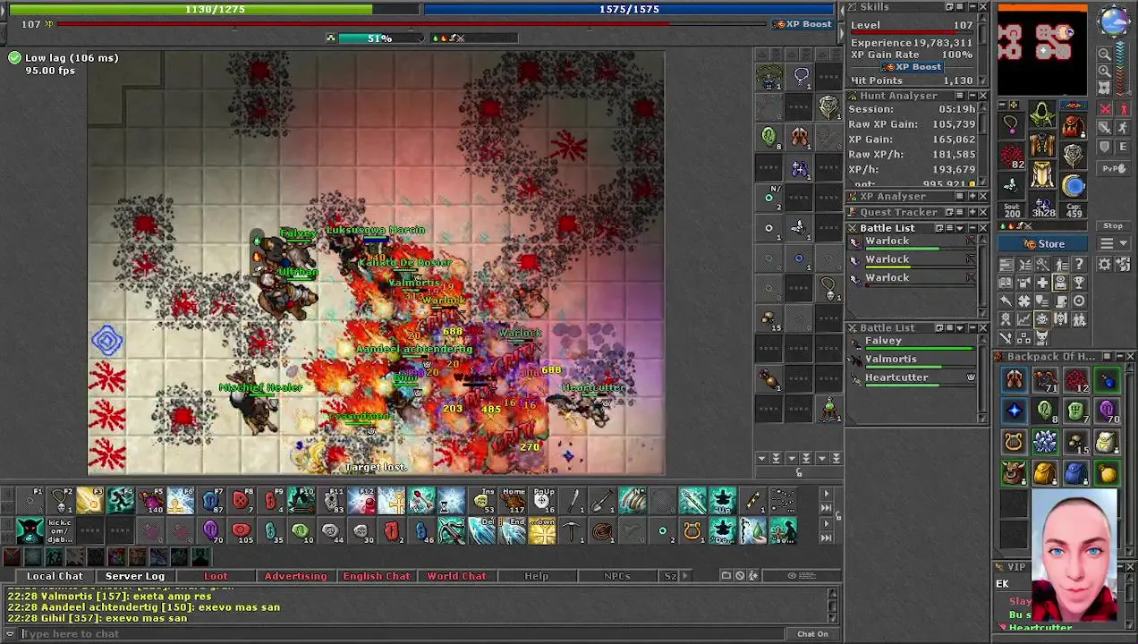Open the Advertising chat tab
Image resolution: width=1138 pixels, height=644 pixels.
pos(295,576)
